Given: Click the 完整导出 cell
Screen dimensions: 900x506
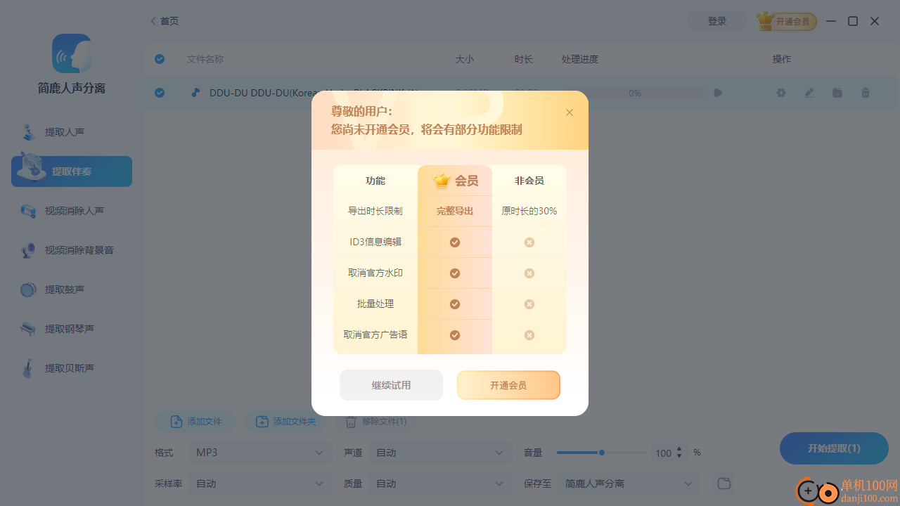Looking at the screenshot, I should tap(455, 211).
